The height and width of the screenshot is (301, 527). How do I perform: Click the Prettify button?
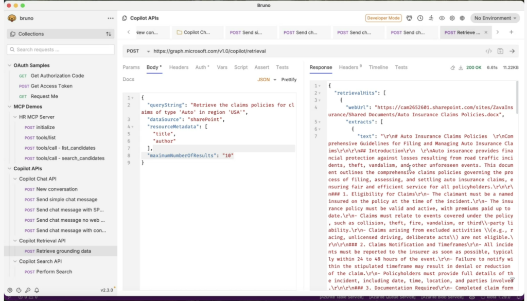289,80
